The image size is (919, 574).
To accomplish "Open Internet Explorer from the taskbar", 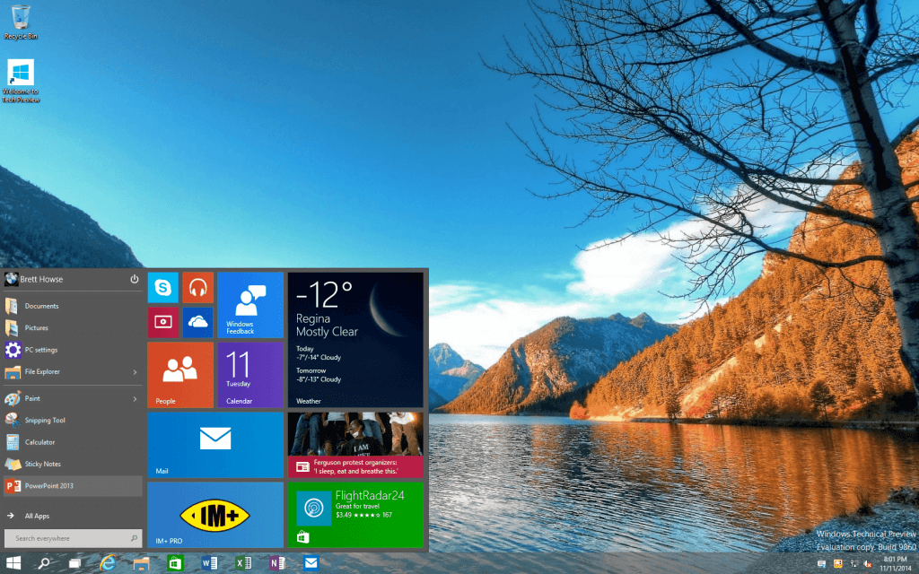I will [109, 563].
